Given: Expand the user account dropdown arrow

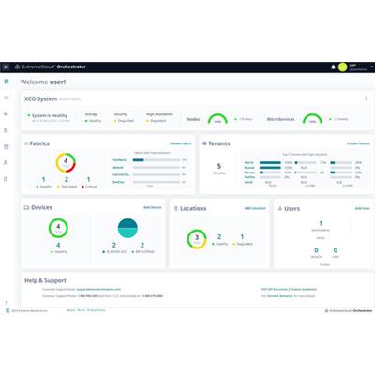Looking at the screenshot, I should click(371, 67).
